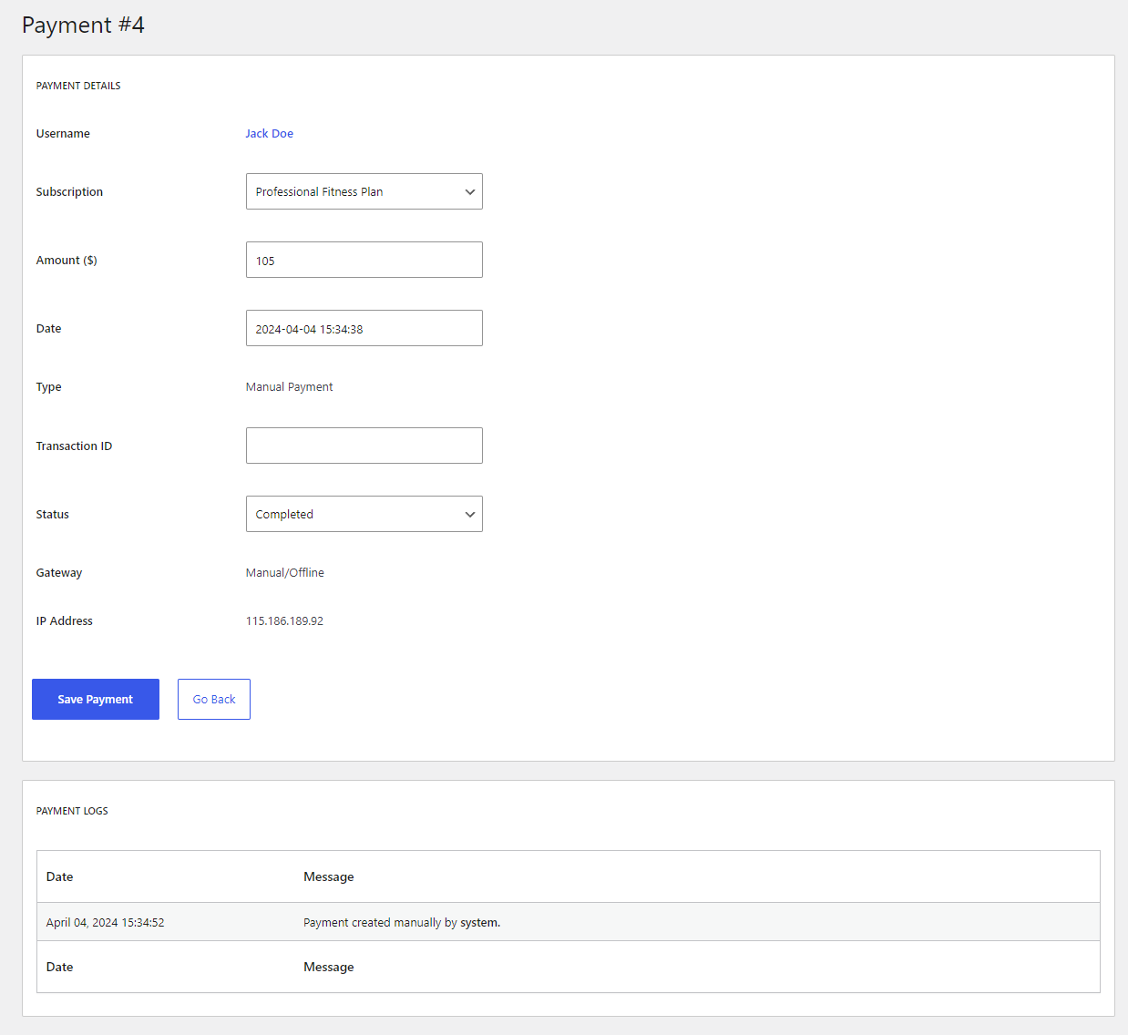
Task: Click the Message column header in logs table
Action: [x=329, y=876]
